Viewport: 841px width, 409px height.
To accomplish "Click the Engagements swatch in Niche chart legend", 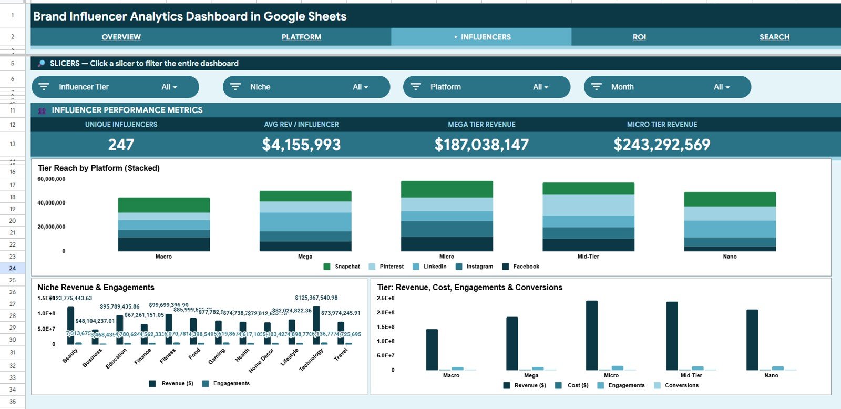I will coord(206,384).
